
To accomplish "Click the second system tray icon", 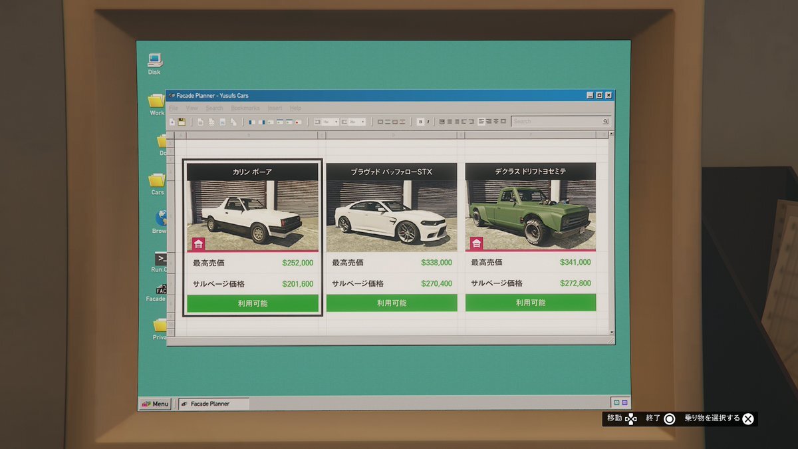I will [624, 403].
